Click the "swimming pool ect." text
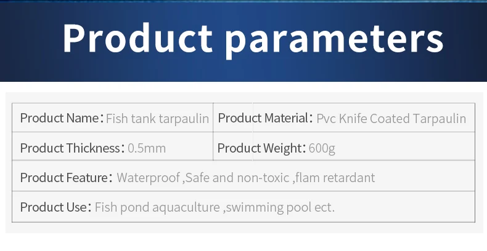Image resolution: width=487 pixels, height=251 pixels. (x=280, y=207)
